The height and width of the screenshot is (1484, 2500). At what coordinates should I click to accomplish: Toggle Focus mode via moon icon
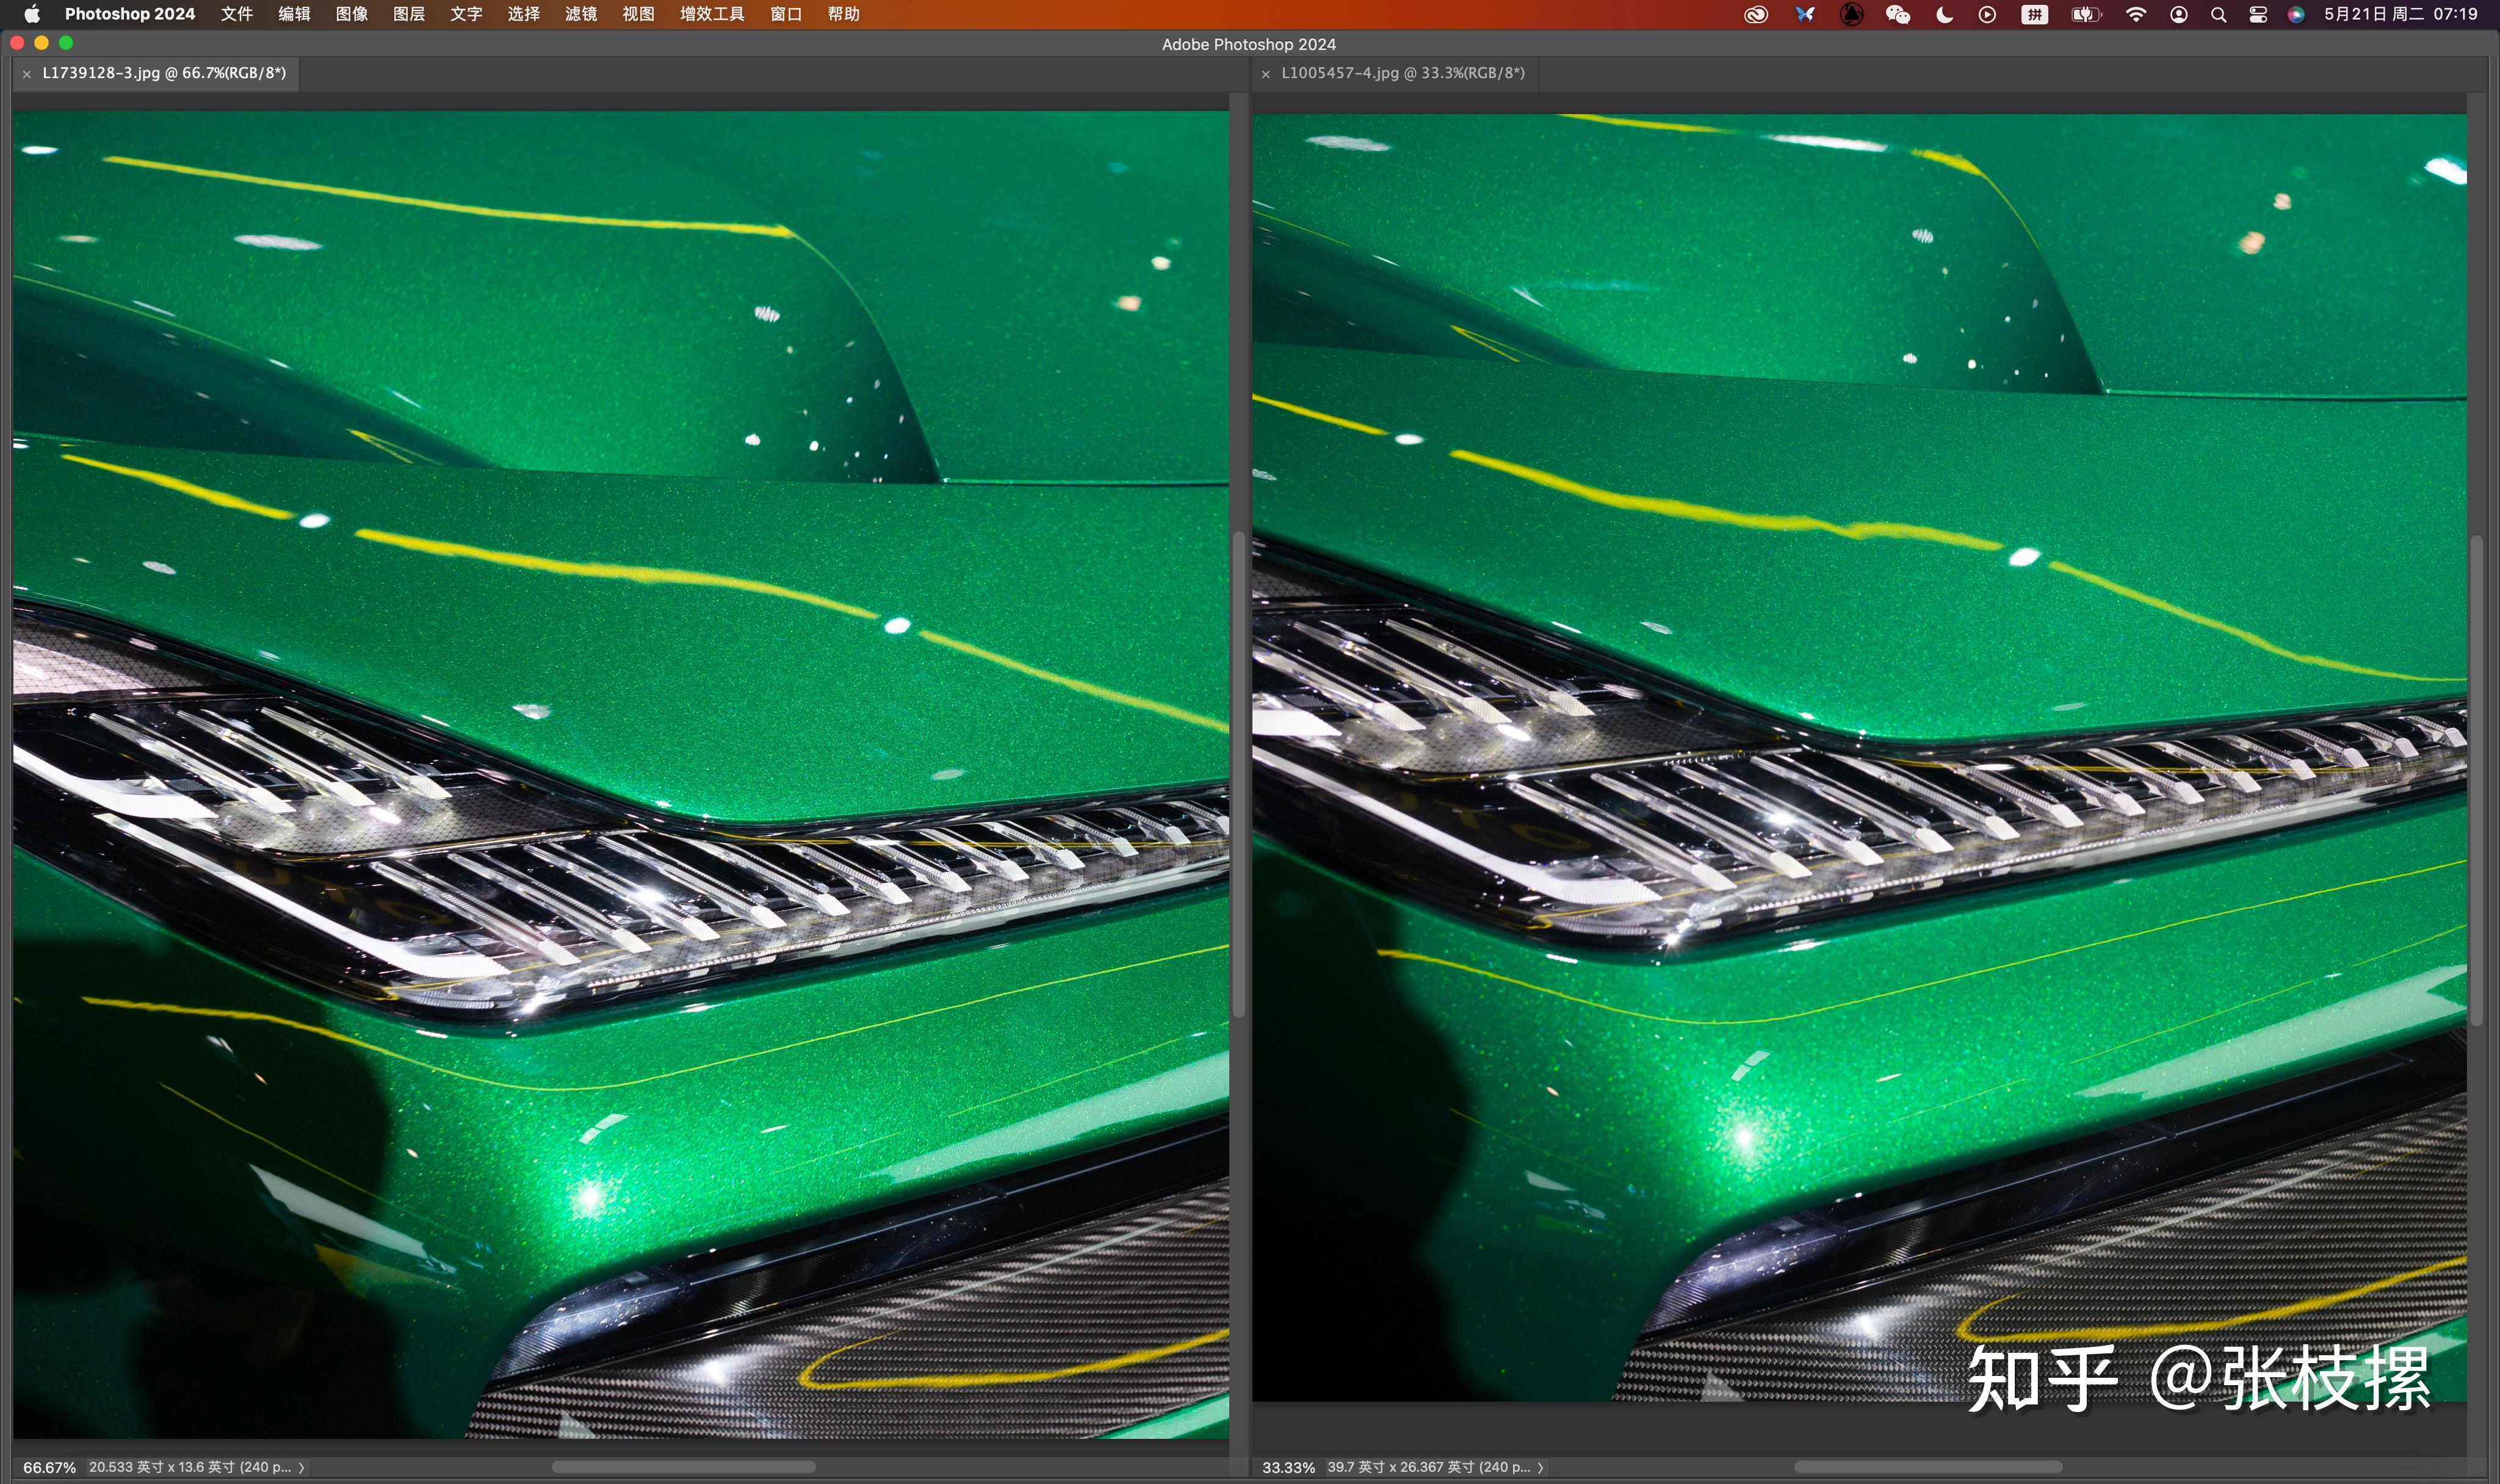click(1944, 14)
